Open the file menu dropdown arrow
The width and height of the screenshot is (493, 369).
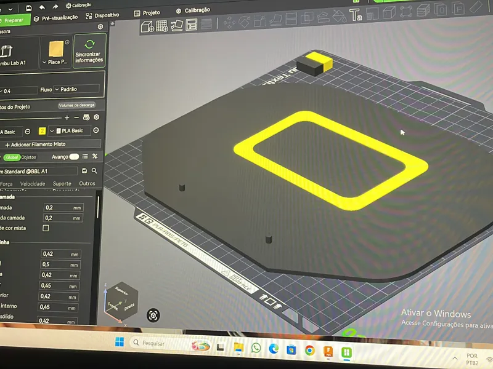pyautogui.click(x=10, y=9)
